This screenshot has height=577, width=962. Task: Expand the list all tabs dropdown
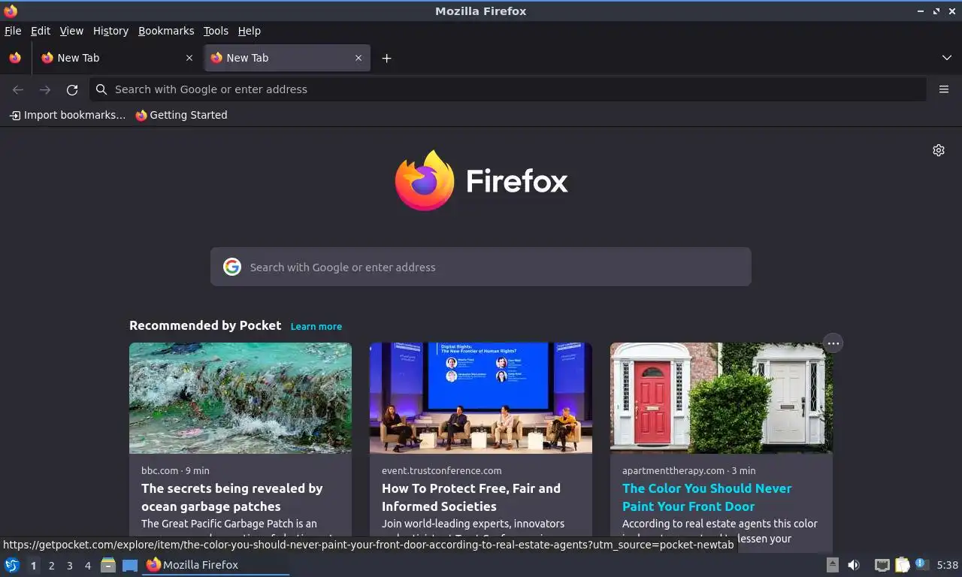(947, 58)
